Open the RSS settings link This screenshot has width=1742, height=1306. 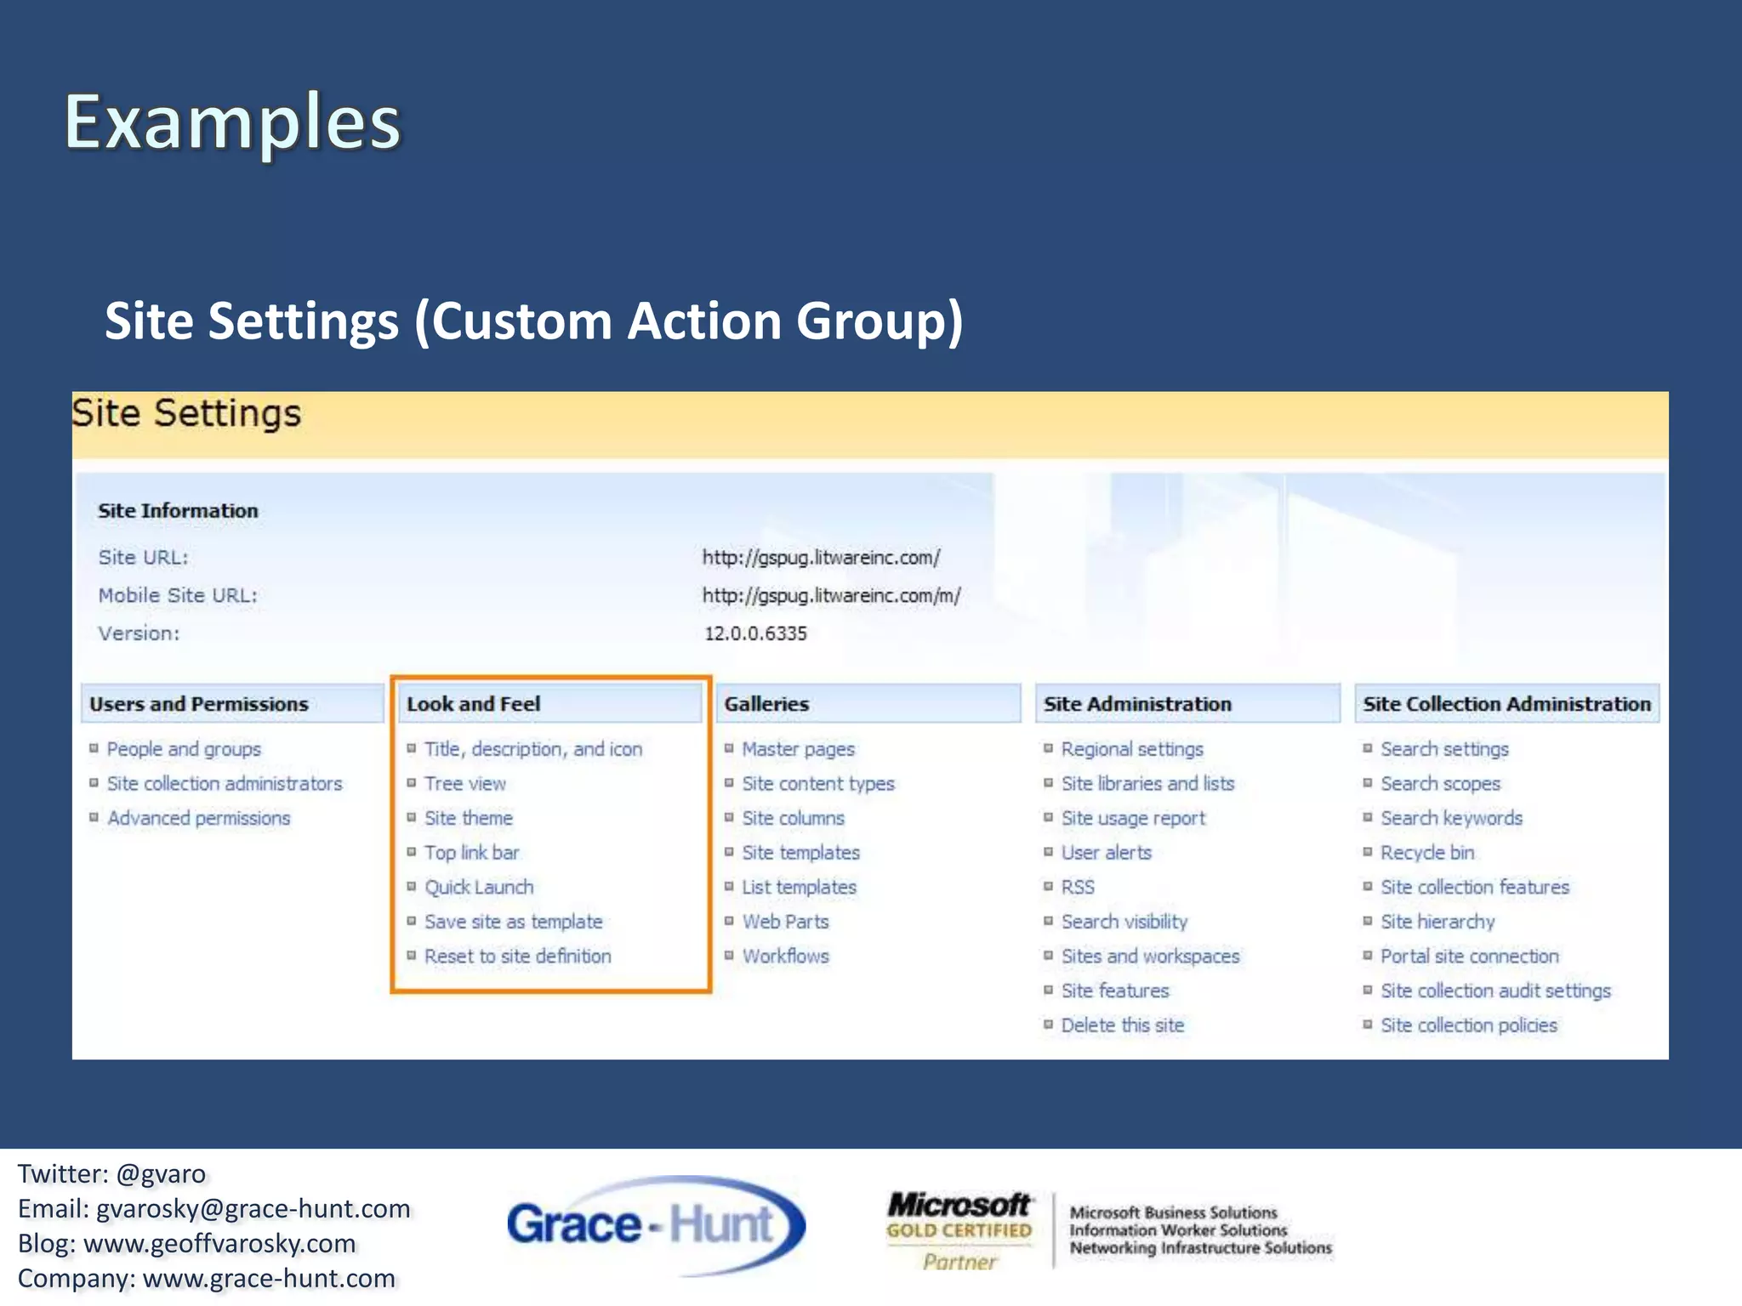(x=1078, y=887)
